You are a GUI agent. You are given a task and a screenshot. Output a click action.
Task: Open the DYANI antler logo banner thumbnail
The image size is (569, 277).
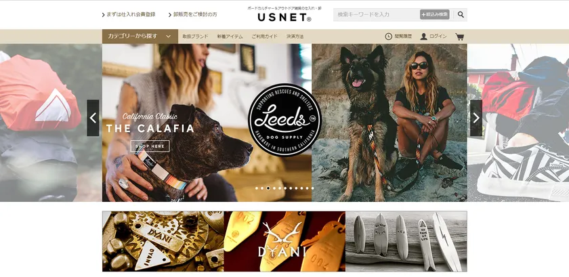tap(284, 241)
